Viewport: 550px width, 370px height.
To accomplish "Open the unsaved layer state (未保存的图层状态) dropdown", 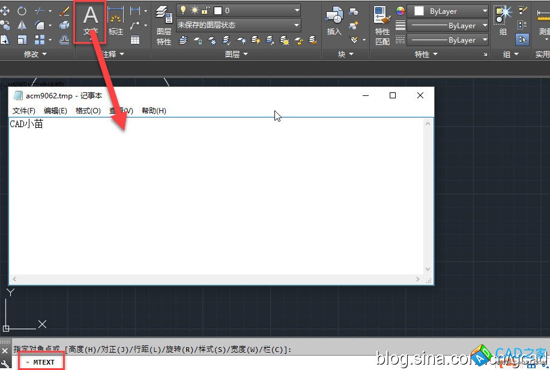I will pos(238,25).
